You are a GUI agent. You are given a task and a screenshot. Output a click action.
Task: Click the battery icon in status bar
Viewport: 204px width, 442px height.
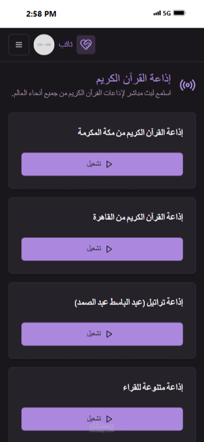click(x=179, y=13)
